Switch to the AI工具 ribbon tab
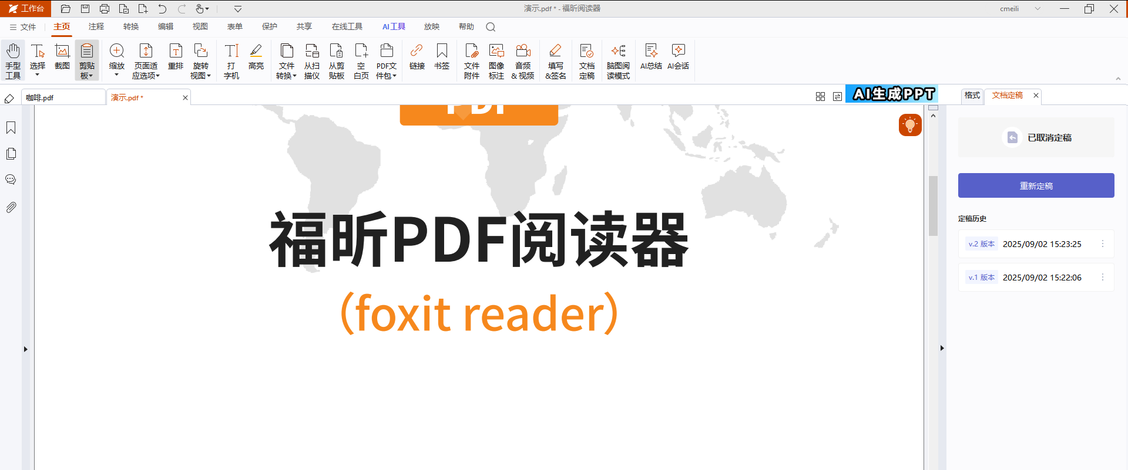Viewport: 1128px width, 470px height. [394, 27]
